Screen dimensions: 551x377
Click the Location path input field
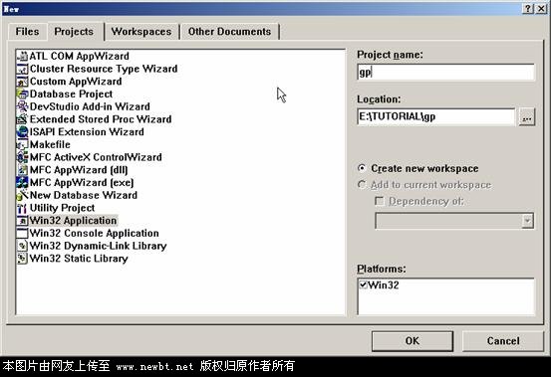tap(436, 116)
